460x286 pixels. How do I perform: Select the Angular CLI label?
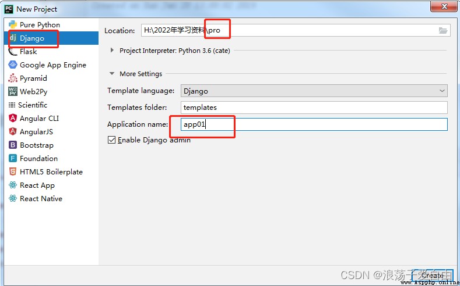(x=39, y=118)
